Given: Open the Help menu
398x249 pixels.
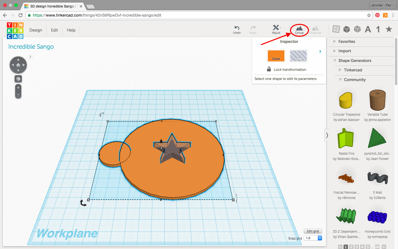Looking at the screenshot, I should point(71,30).
